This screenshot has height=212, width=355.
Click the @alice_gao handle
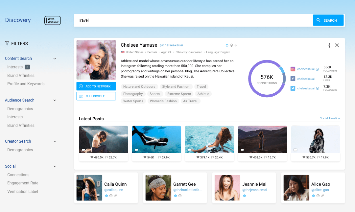[320, 190]
